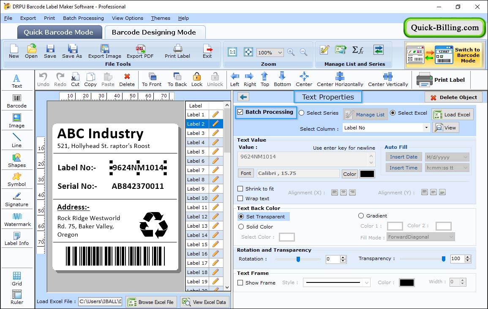Check the Show Frame checkbox
This screenshot has width=488, height=309.
[x=240, y=283]
